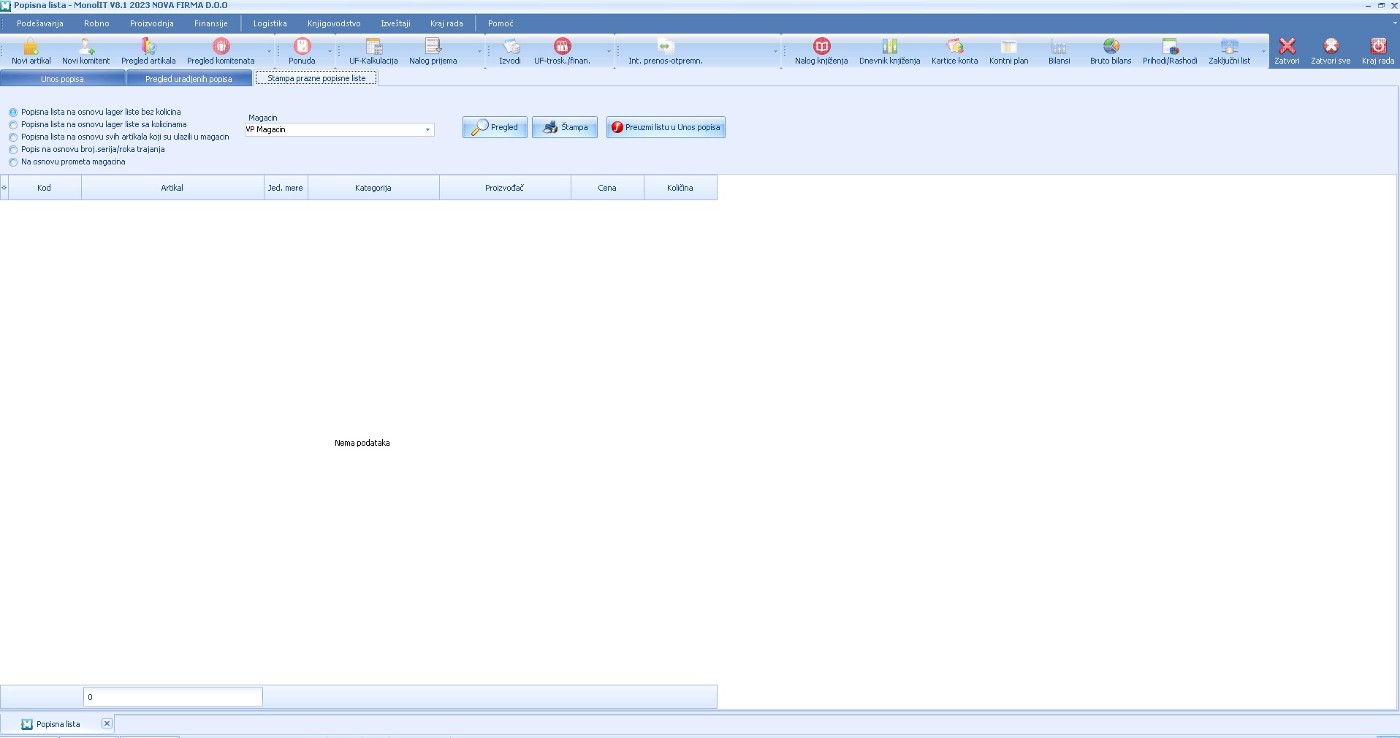This screenshot has width=1400, height=738.
Task: Click the Kontni plan icon
Action: tap(1008, 51)
